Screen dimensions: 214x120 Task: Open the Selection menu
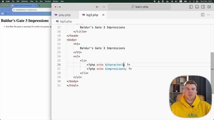click(x=24, y=1)
